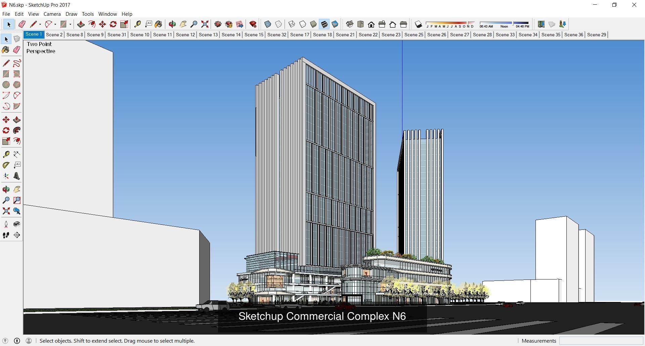Click Add Location map icon
The height and width of the screenshot is (346, 645).
(x=541, y=24)
